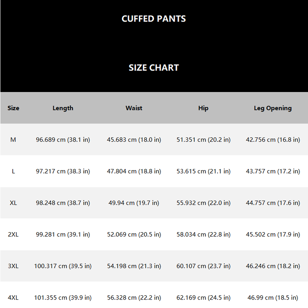
Task: Click the 46.99 cm leg opening cell
Action: coord(273,298)
